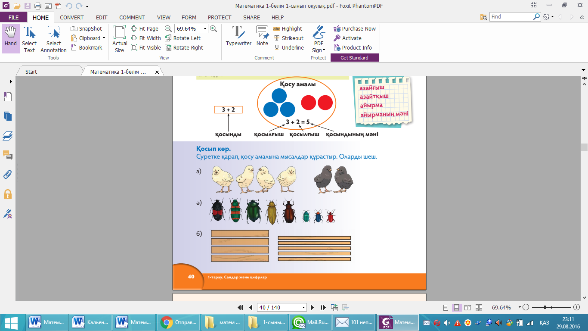Image resolution: width=588 pixels, height=331 pixels.
Task: Open the zoom percentage dropdown in ribbon
Action: [x=205, y=29]
